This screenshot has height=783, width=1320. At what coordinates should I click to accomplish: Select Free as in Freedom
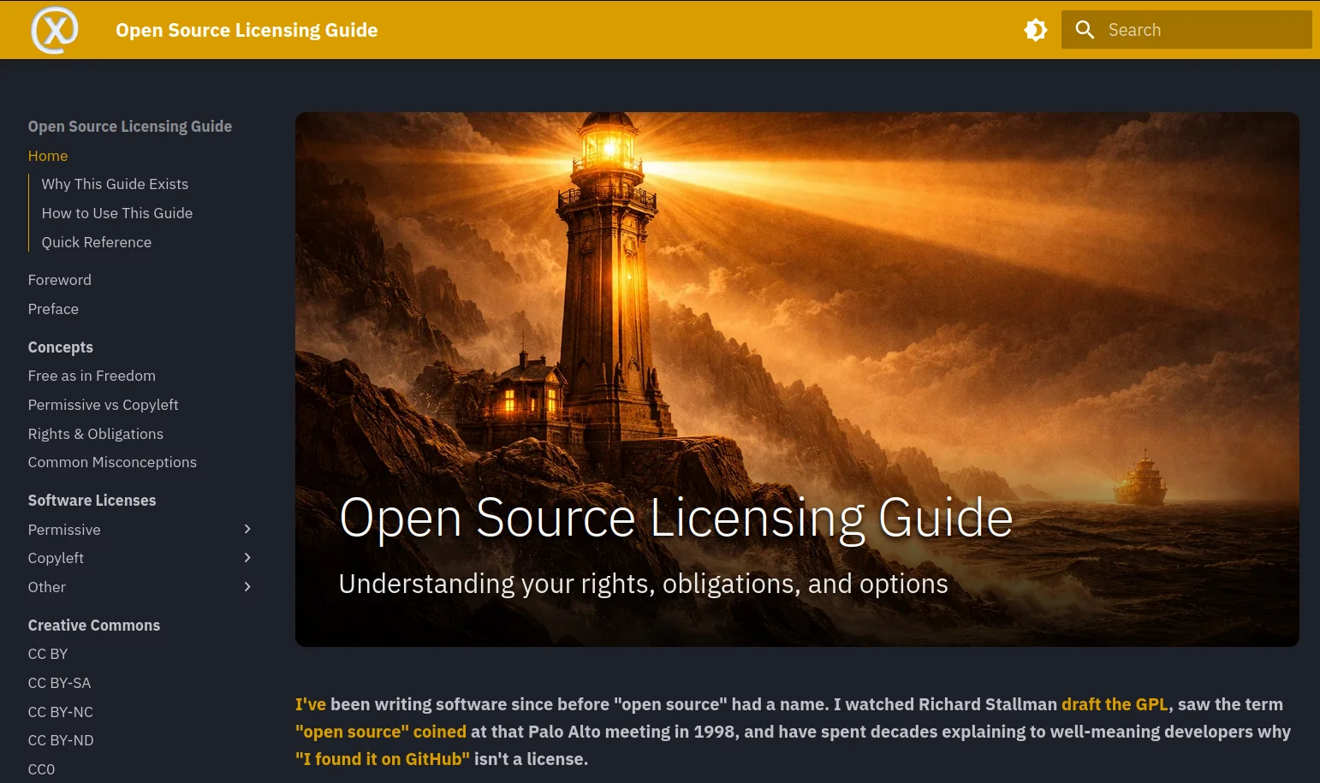click(92, 375)
